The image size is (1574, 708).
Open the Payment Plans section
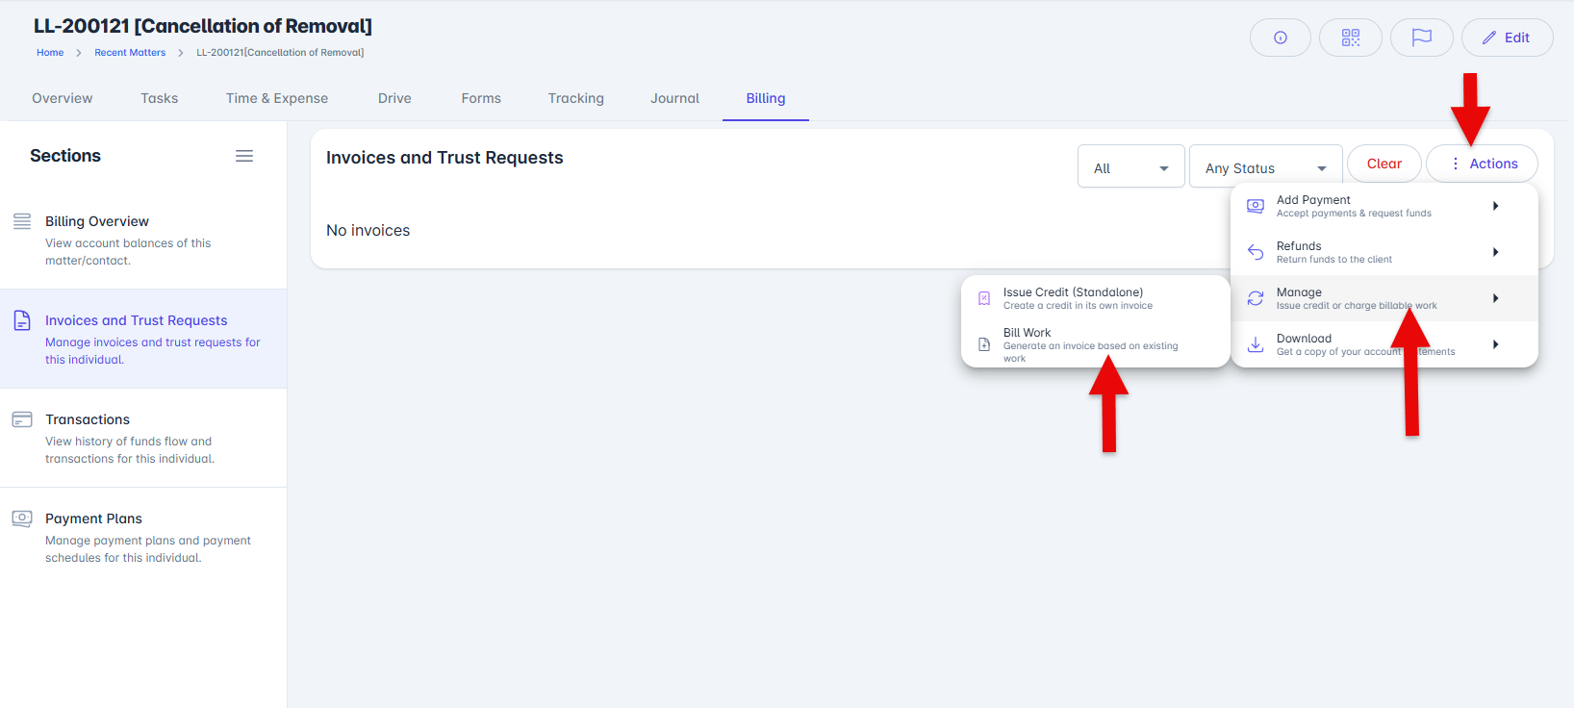click(143, 537)
